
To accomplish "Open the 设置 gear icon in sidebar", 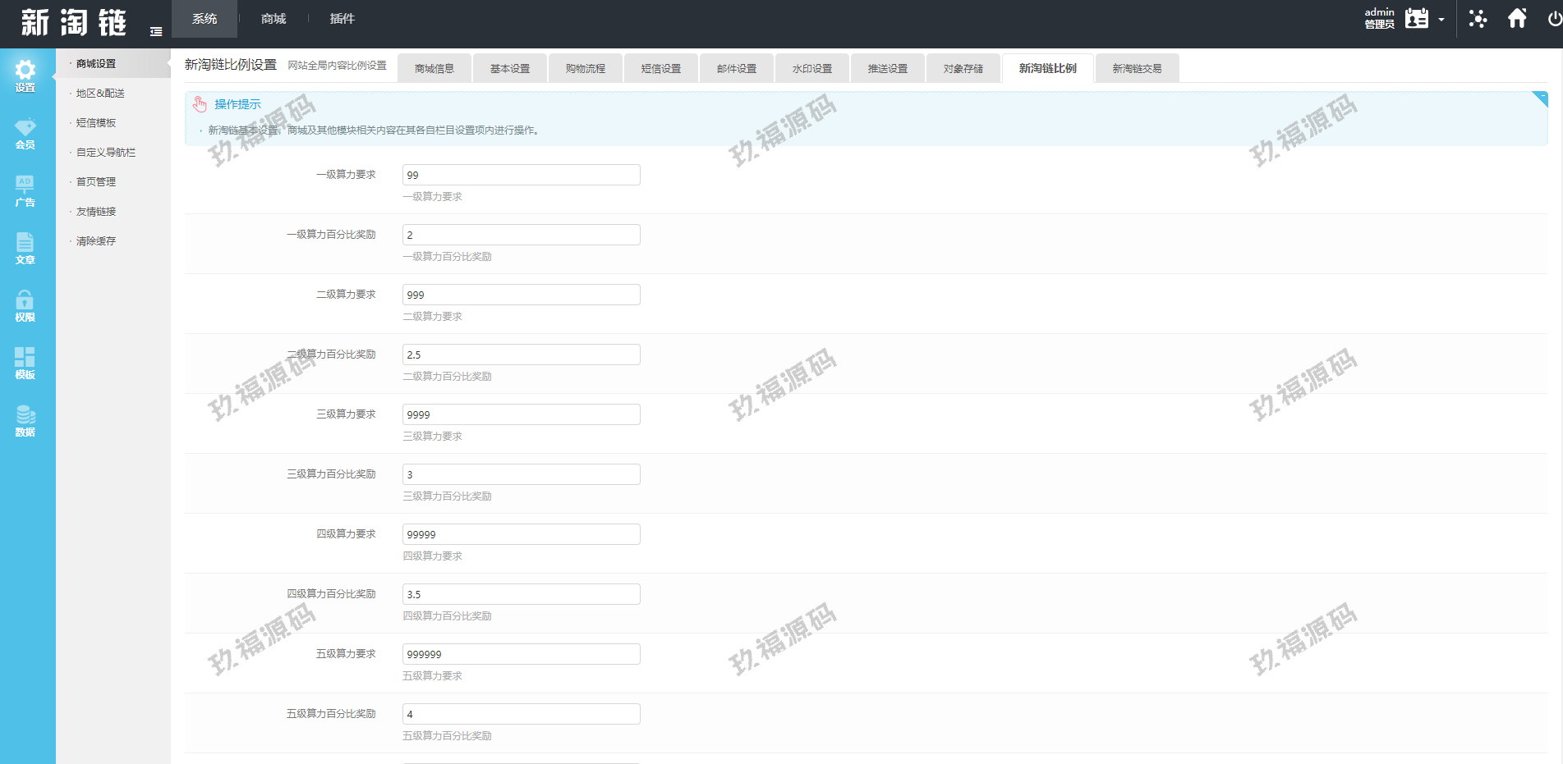I will (x=25, y=75).
